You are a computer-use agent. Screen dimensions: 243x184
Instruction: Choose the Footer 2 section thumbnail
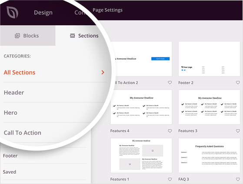(209, 59)
